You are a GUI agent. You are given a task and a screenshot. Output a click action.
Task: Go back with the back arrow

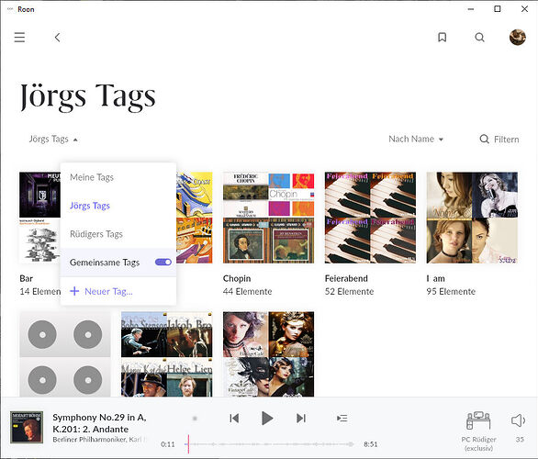pos(57,37)
